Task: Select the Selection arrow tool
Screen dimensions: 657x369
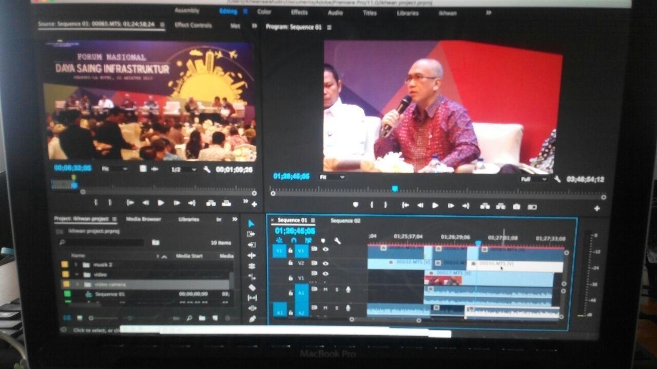Action: [x=252, y=223]
